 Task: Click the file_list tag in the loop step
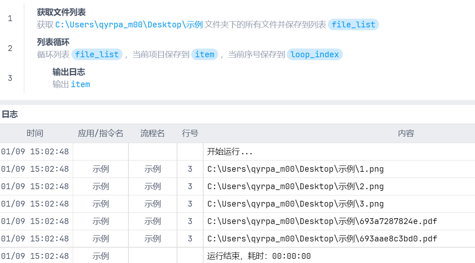[x=97, y=54]
